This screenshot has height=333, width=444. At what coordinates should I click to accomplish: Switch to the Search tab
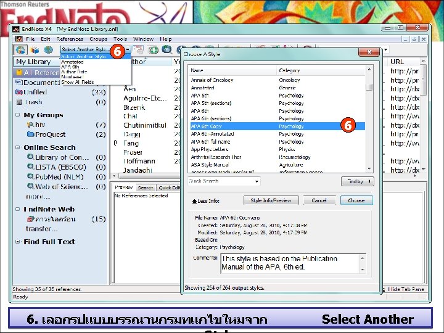coord(146,187)
